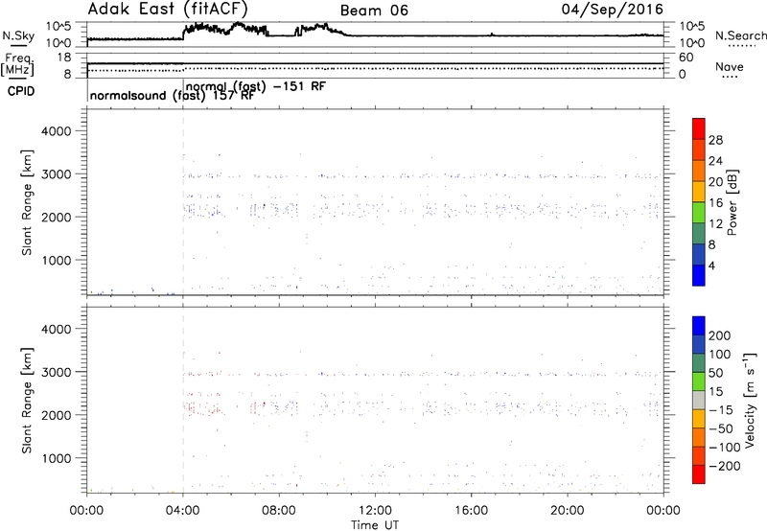The height and width of the screenshot is (531, 767).
Task: Click the green 50 m/s Velocity swatch
Action: [699, 381]
